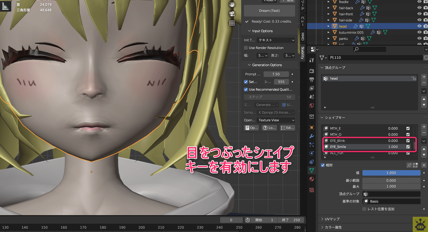Uncheck Use Recommended Quality checkbox
This screenshot has width=428, height=232.
click(246, 90)
